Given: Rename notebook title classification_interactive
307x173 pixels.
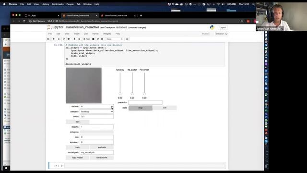Looking at the screenshot, I should (83, 27).
